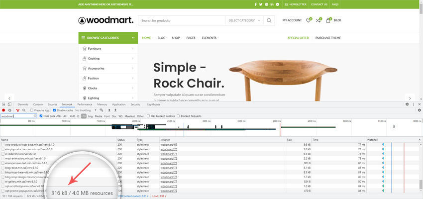Image resolution: width=423 pixels, height=199 pixels.
Task: Click the Purchase Theme link
Action: point(328,38)
